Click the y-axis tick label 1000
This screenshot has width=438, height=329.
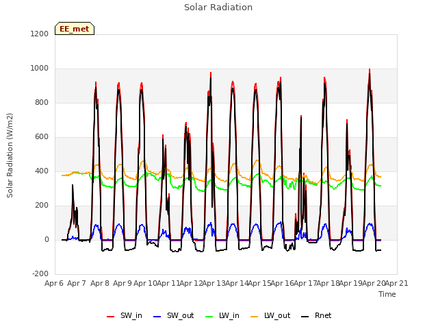pos(40,69)
